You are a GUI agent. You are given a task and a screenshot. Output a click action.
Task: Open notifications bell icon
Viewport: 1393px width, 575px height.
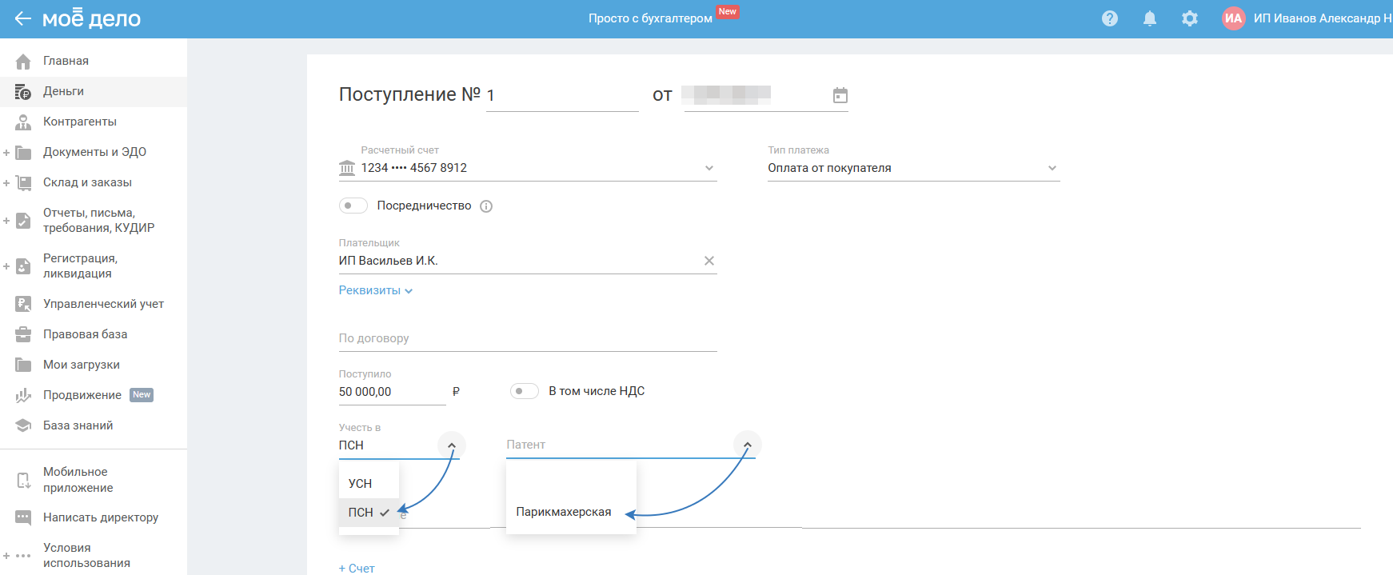click(1149, 18)
